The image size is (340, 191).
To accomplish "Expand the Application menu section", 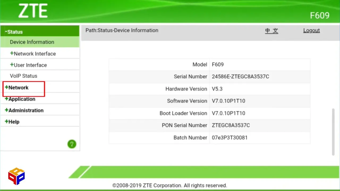I will tap(22, 99).
